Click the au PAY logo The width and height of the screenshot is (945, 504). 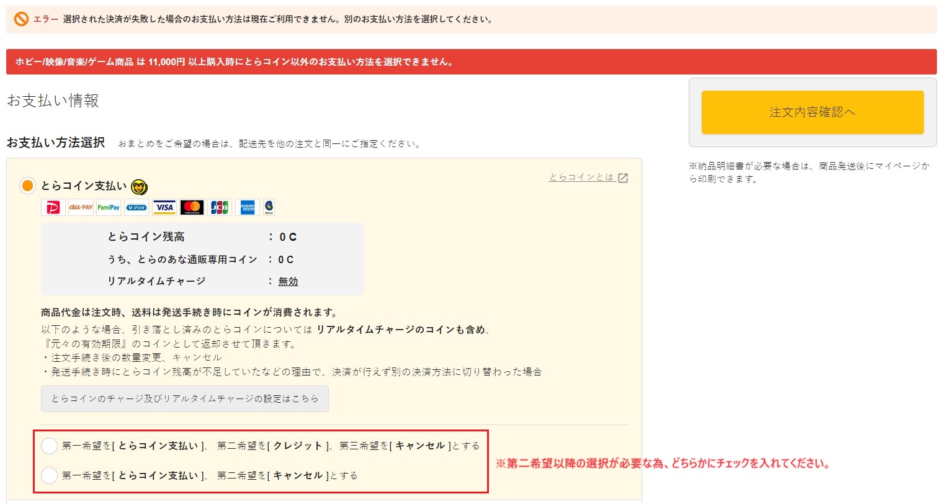click(81, 207)
